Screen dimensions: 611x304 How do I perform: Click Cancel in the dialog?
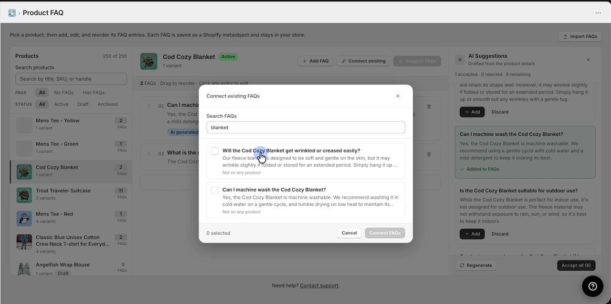349,233
